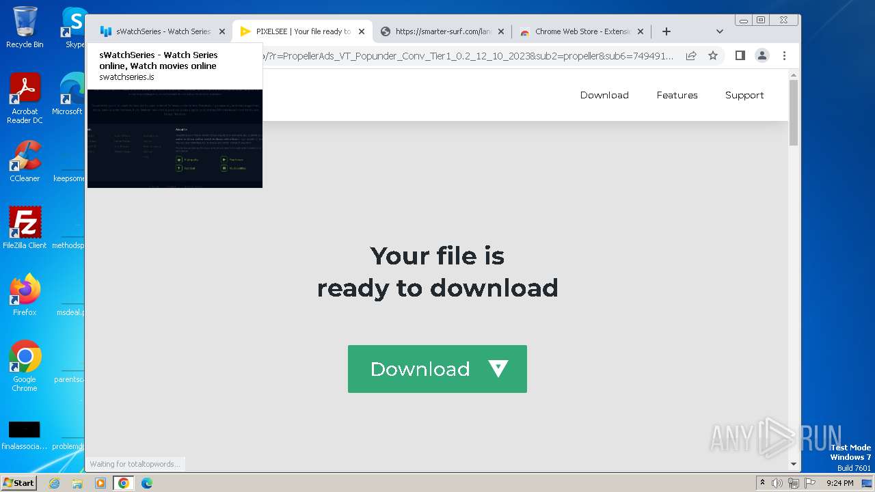Switch to the smarter-surf.com tab
875x492 pixels.
(443, 31)
